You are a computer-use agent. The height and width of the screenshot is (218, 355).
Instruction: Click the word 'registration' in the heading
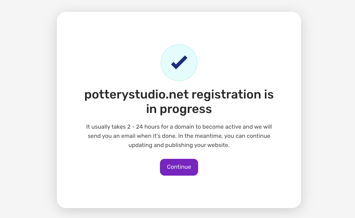(x=226, y=95)
